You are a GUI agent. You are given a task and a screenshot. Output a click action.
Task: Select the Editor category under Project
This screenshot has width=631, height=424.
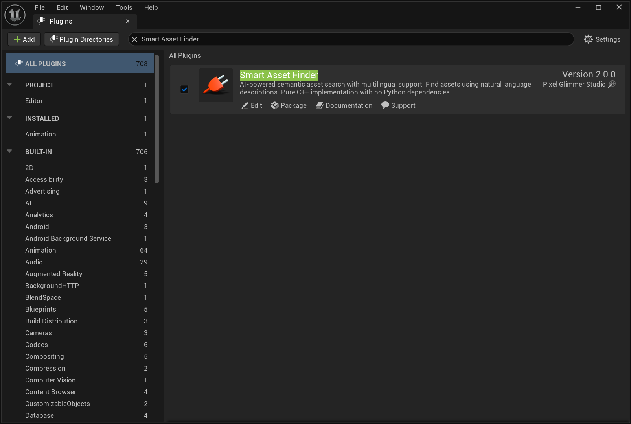[79, 101]
